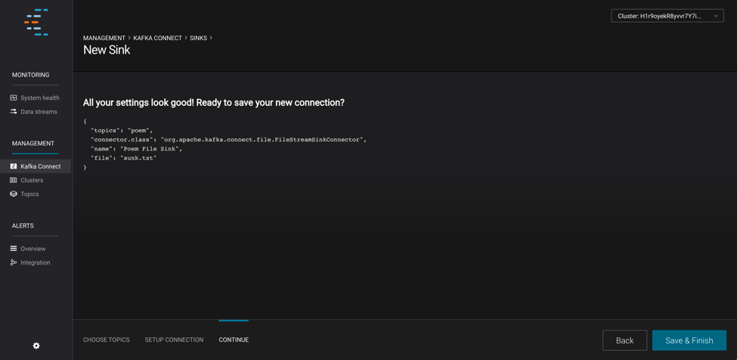Click the Alerts Overview list icon

pos(13,249)
